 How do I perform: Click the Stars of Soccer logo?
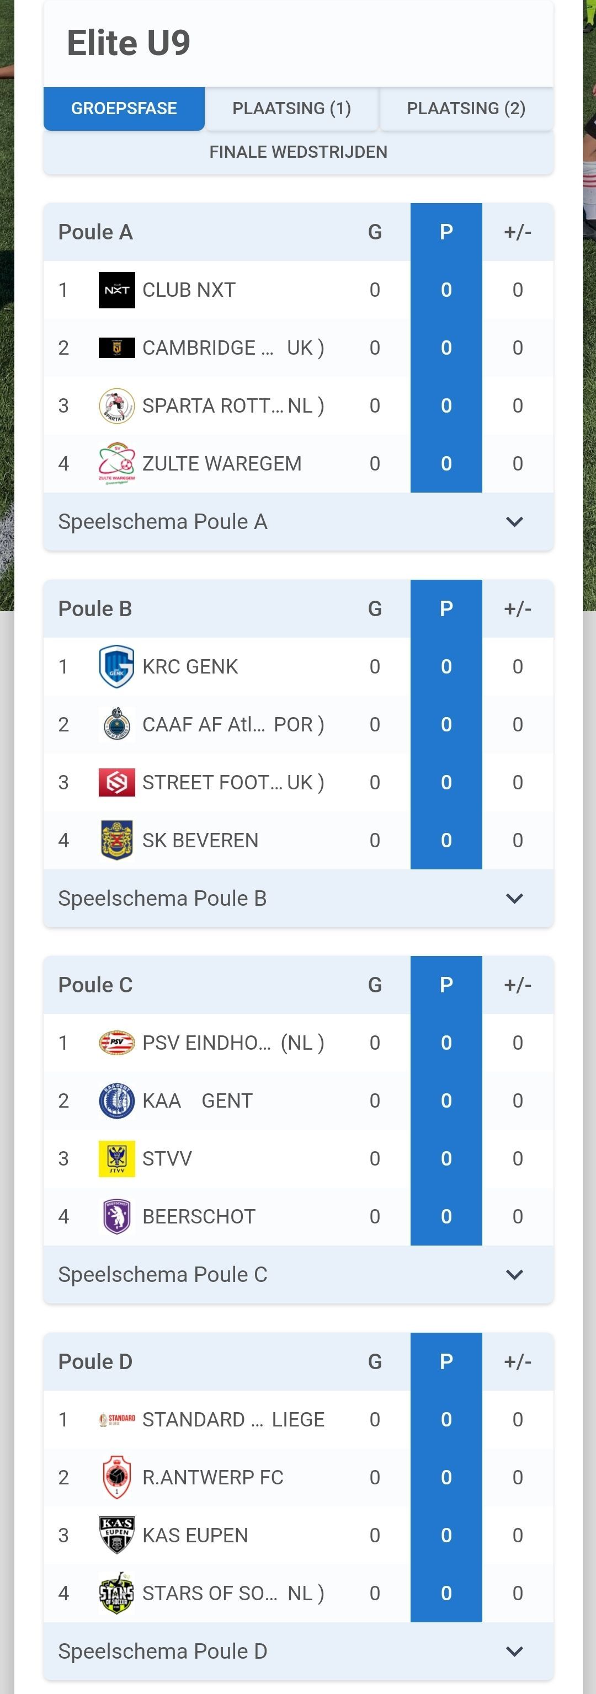(116, 1593)
